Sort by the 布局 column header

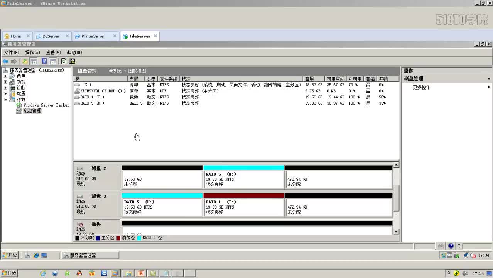[x=137, y=79]
